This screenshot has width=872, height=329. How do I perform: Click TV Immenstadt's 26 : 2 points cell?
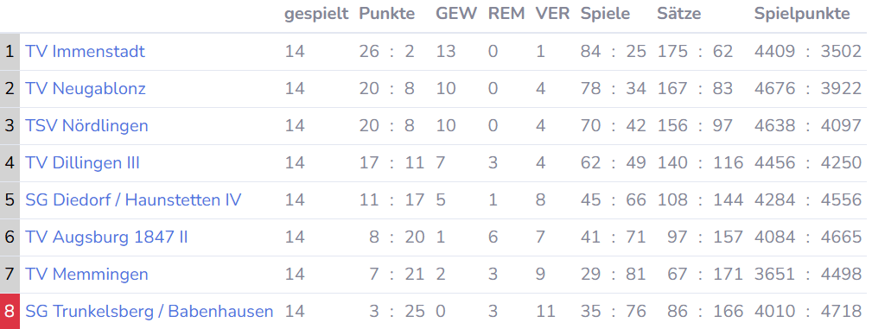coord(387,52)
